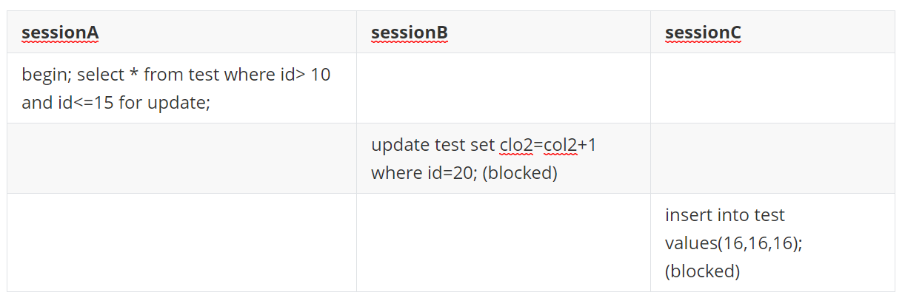Click the "values(16,16,16);" text

[733, 243]
